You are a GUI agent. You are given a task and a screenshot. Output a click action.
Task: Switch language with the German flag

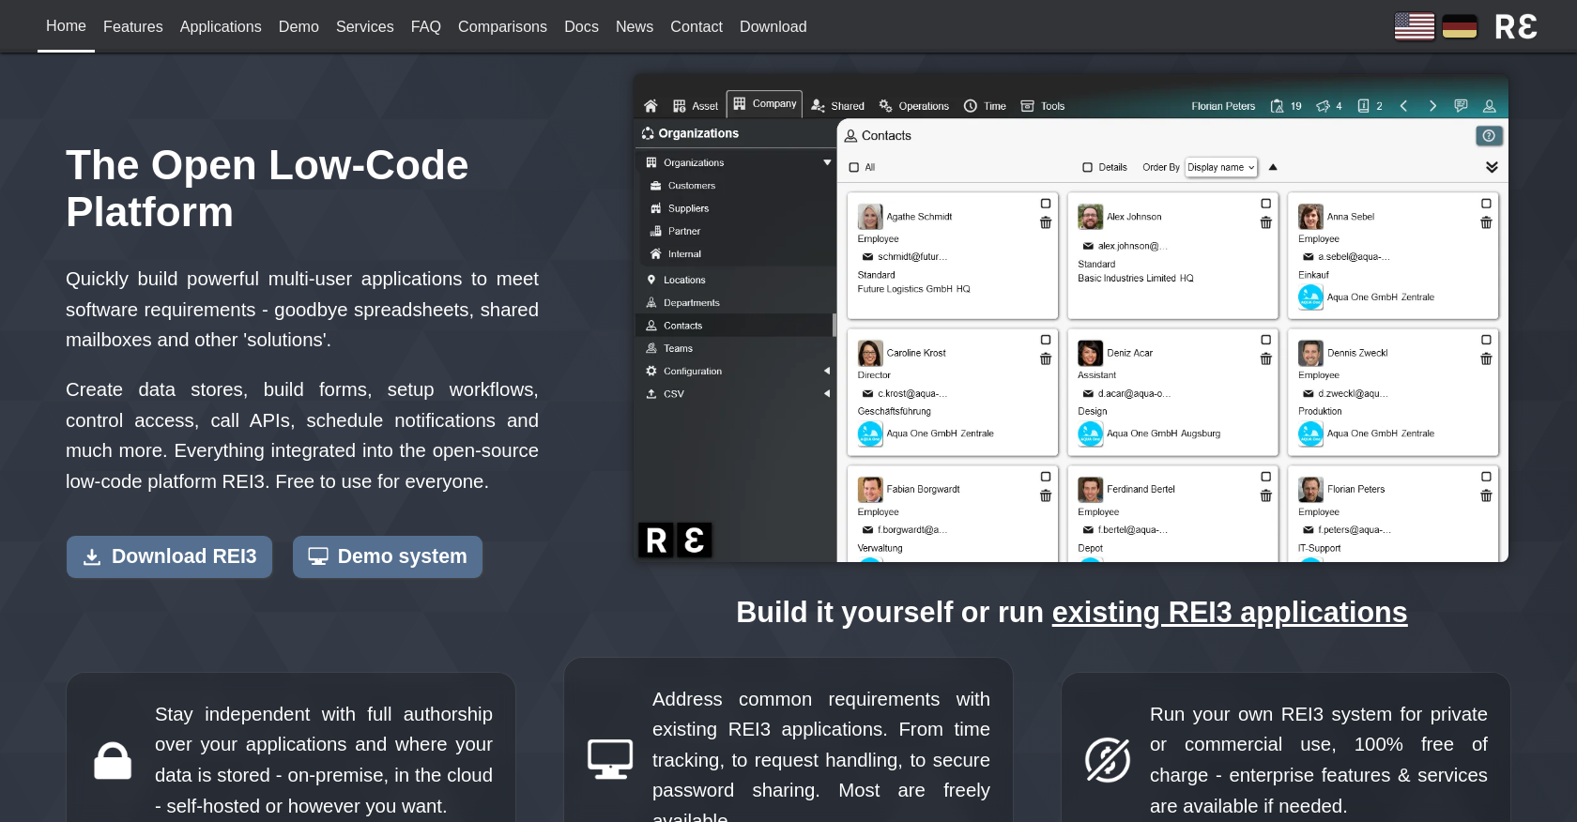(x=1460, y=26)
